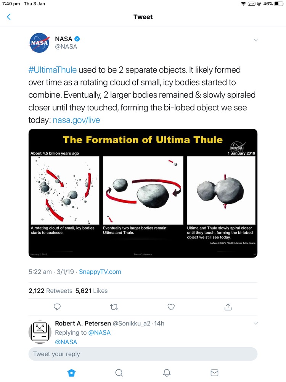Expand Robert A. Petersen reply options
The image size is (286, 382).
(x=256, y=324)
